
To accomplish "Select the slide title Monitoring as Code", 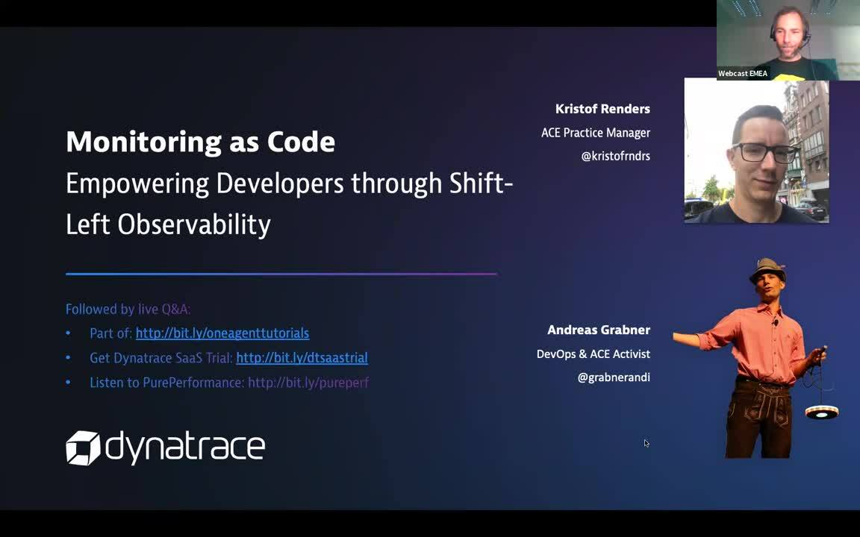I will coord(200,141).
